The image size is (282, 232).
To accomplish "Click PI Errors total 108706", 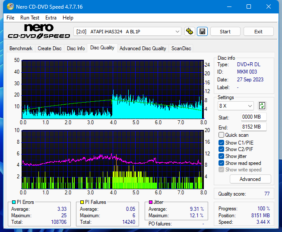I will click(x=59, y=222).
